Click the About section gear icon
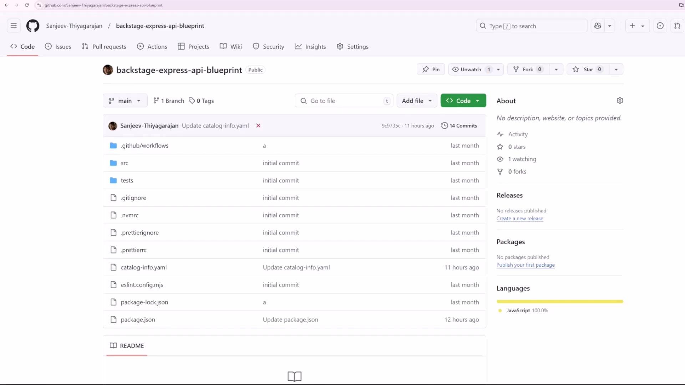This screenshot has width=685, height=385. click(620, 101)
